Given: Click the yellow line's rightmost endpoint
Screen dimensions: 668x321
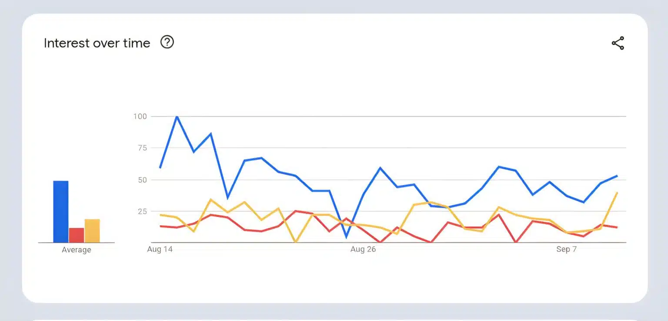Looking at the screenshot, I should click(x=617, y=192).
